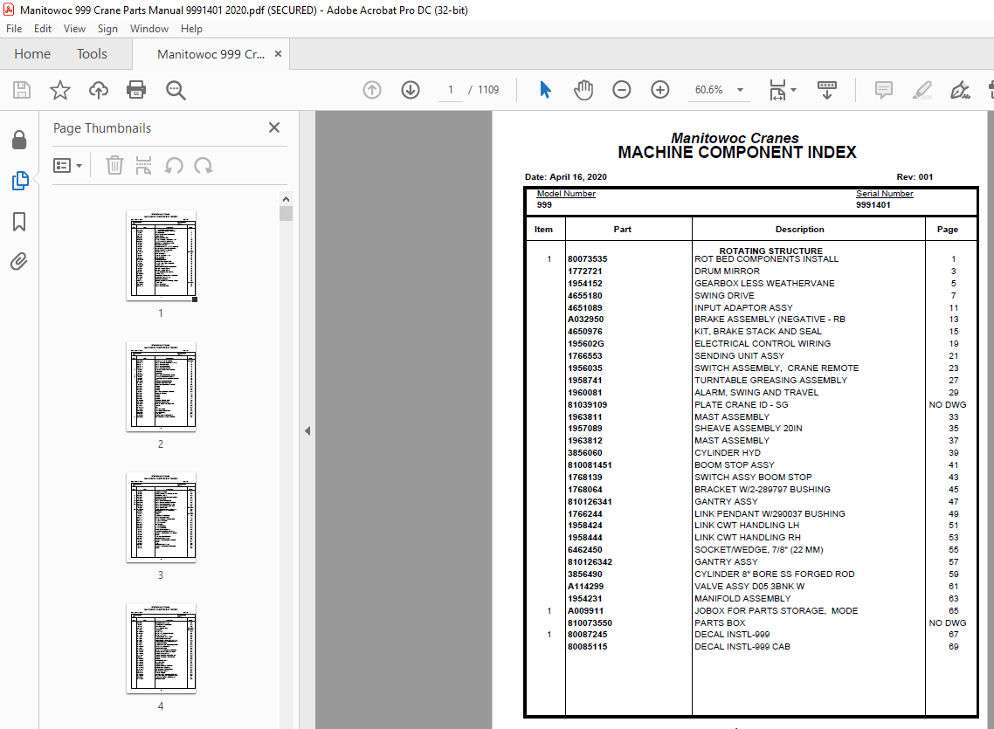Click description PARTS BOX
994x729 pixels.
point(720,623)
